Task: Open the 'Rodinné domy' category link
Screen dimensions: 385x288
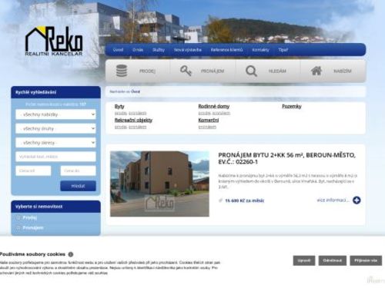Action: tap(214, 106)
